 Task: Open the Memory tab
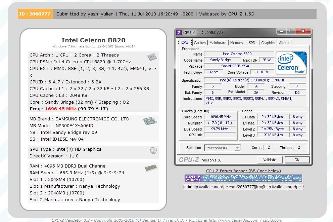coord(237,43)
